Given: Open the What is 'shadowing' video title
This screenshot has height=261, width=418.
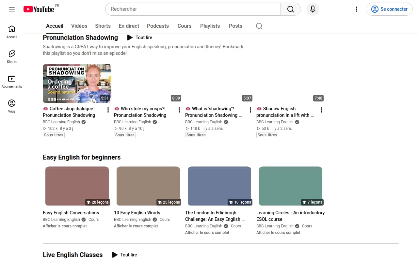Looking at the screenshot, I should pos(214,112).
